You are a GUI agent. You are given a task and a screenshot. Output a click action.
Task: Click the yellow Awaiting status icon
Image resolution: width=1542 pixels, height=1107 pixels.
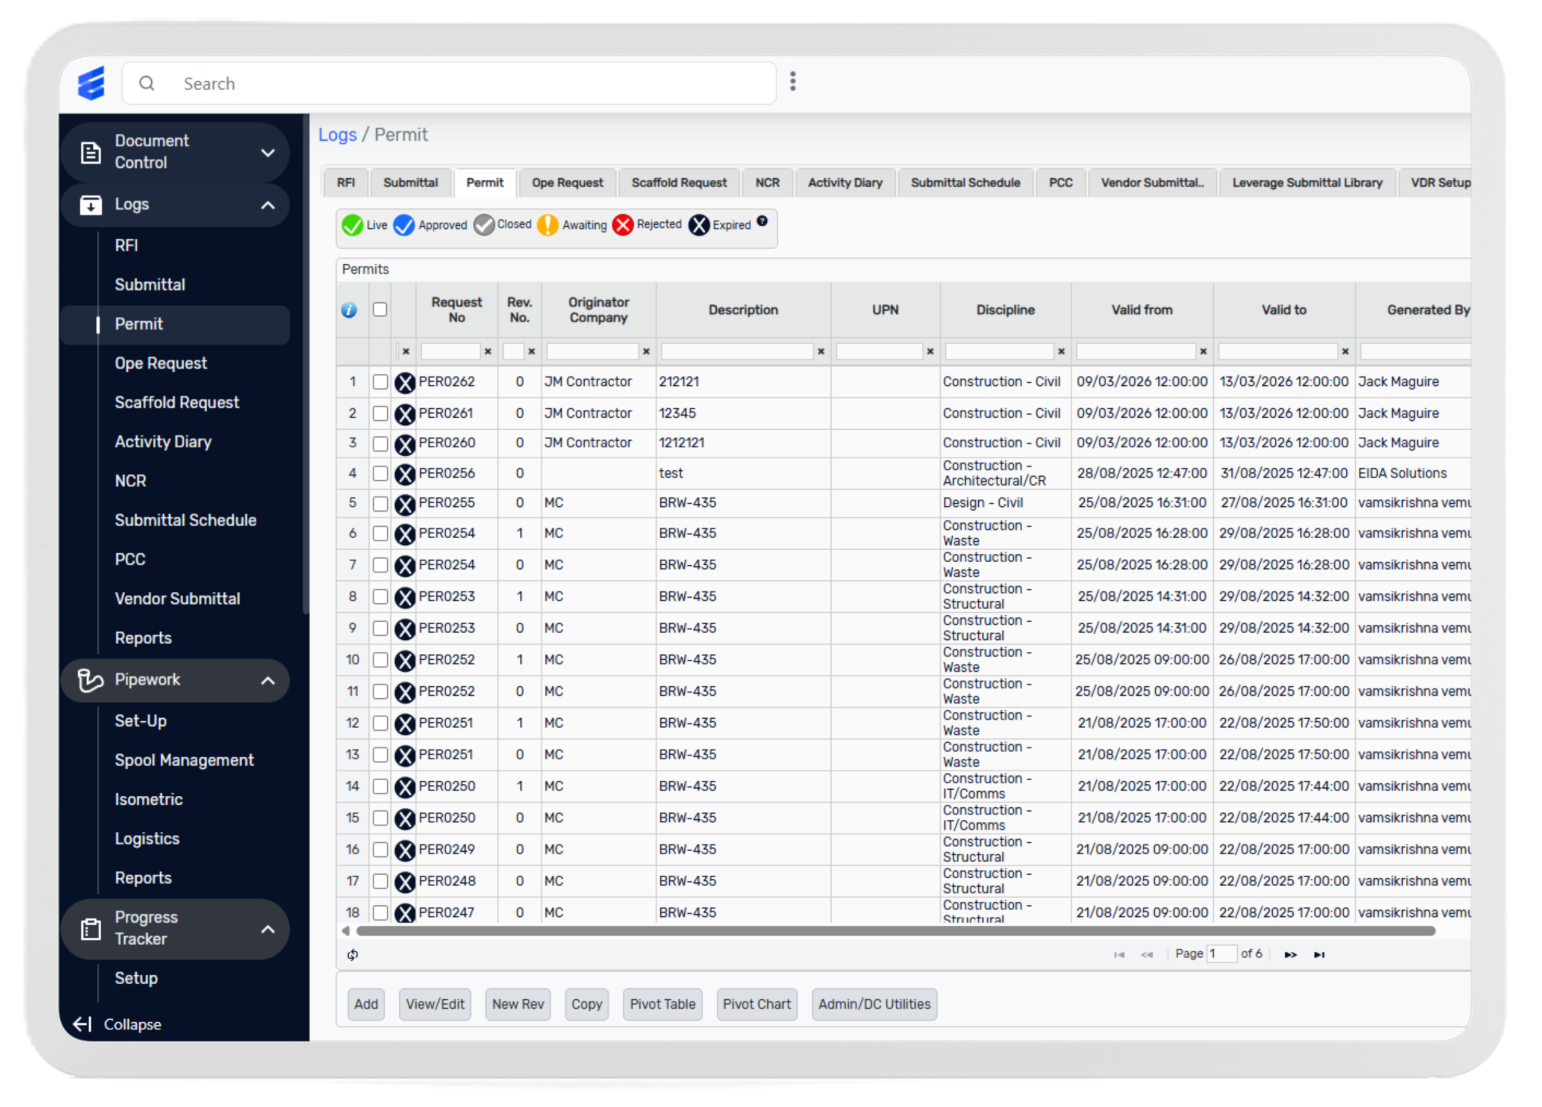548,225
